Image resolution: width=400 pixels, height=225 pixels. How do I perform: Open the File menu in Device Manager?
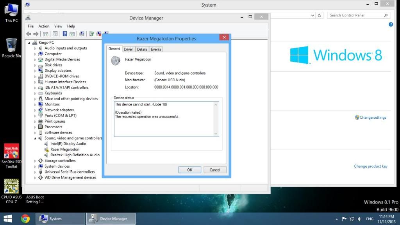30,26
